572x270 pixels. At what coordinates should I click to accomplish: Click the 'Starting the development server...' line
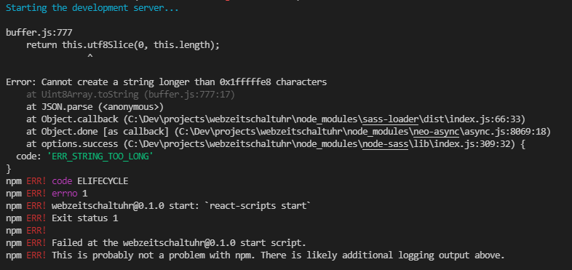point(92,8)
